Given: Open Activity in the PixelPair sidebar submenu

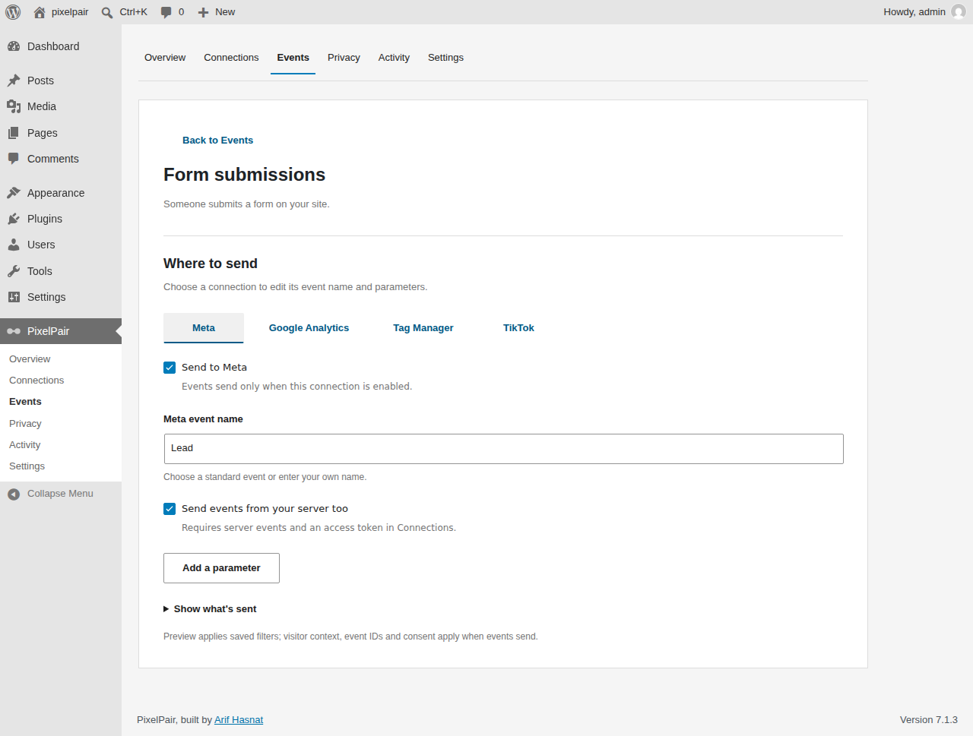Looking at the screenshot, I should coord(24,445).
